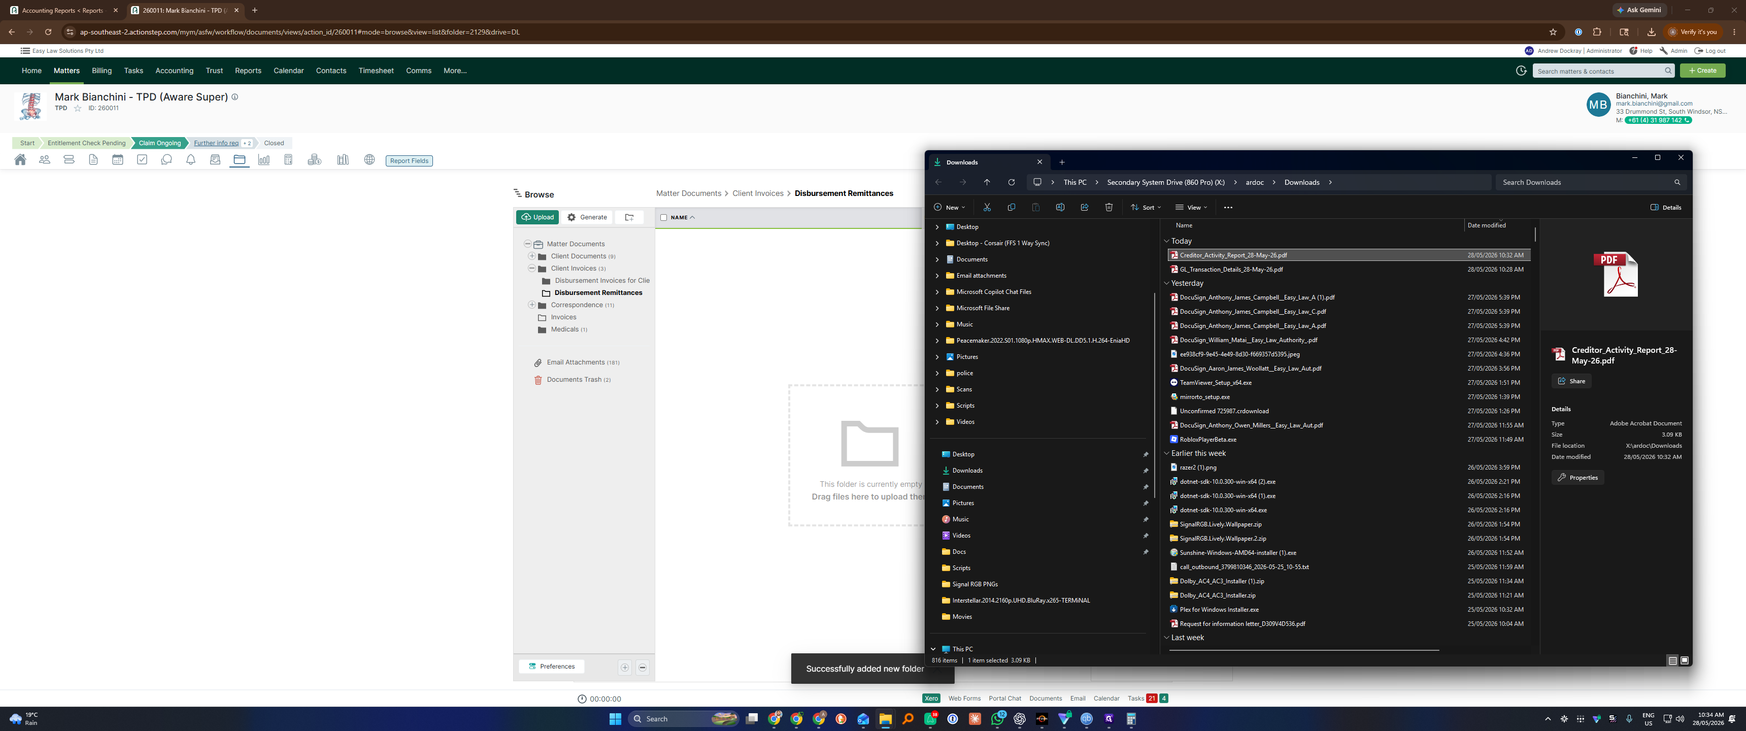
Task: Expand the Scans folder in Explorer tree
Action: [x=937, y=390]
